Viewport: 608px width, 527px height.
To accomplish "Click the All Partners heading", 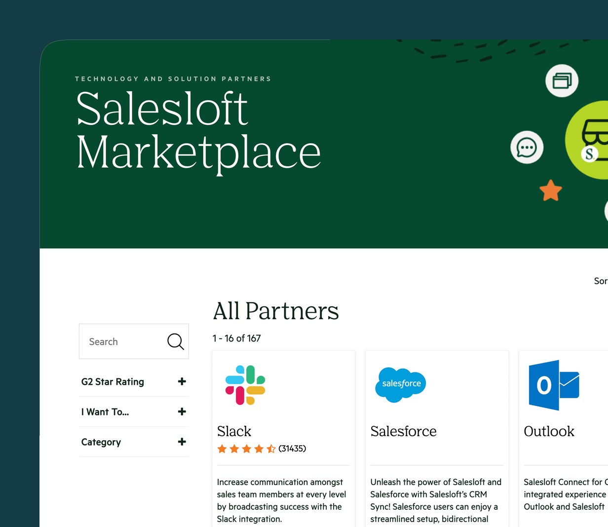I will tap(275, 311).
